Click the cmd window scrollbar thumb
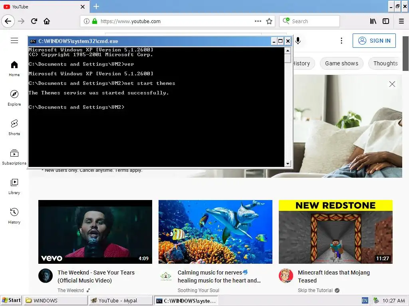 [x=288, y=58]
